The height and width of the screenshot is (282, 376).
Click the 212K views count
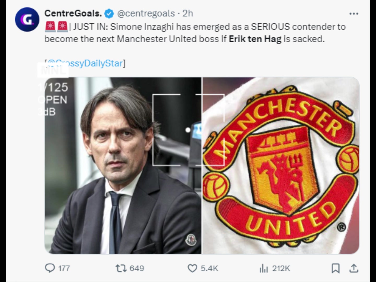281,268
